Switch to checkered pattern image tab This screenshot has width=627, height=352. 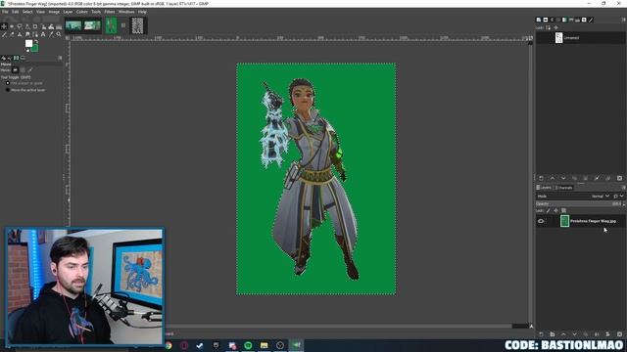[137, 26]
